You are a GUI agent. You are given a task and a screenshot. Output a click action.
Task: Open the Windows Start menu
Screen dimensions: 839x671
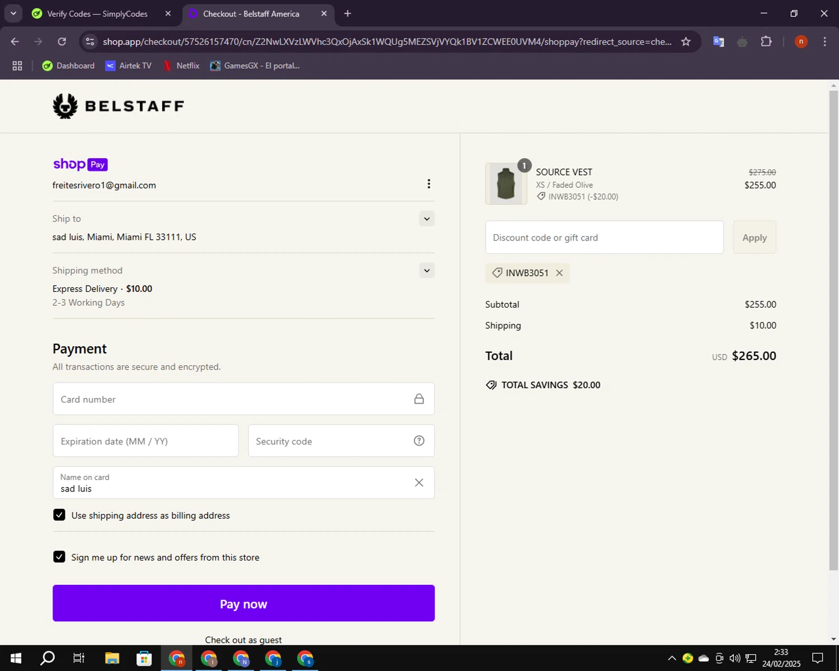(16, 658)
